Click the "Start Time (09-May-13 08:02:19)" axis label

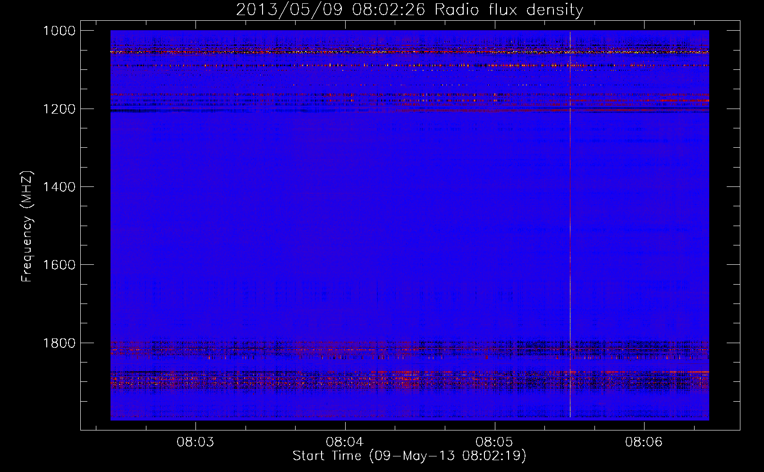[409, 456]
